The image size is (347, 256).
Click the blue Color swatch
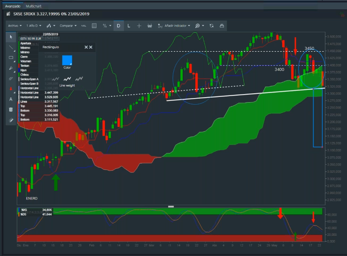[67, 60]
